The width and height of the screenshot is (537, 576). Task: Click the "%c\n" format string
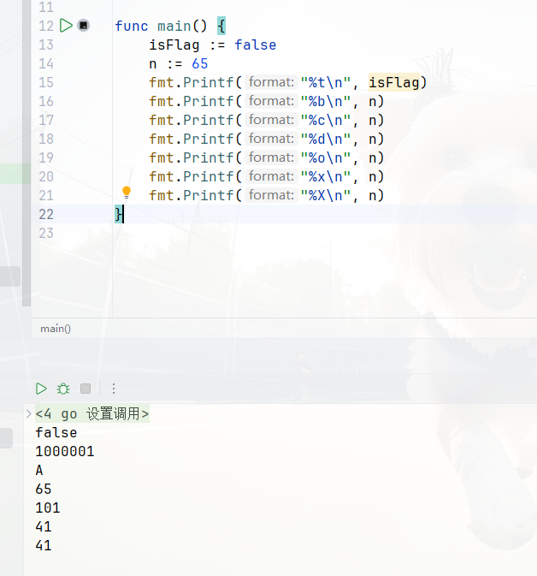click(326, 121)
